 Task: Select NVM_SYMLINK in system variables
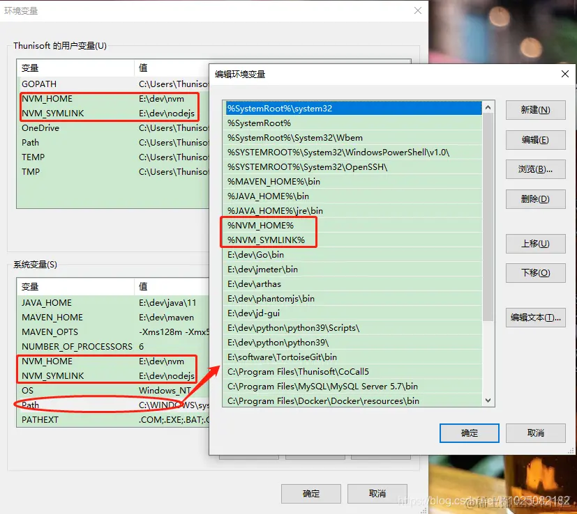(x=113, y=376)
